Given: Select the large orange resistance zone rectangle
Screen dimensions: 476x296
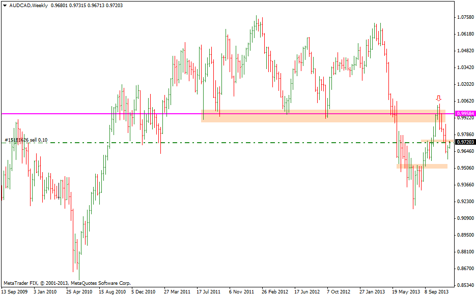Looking at the screenshot, I should point(305,116).
